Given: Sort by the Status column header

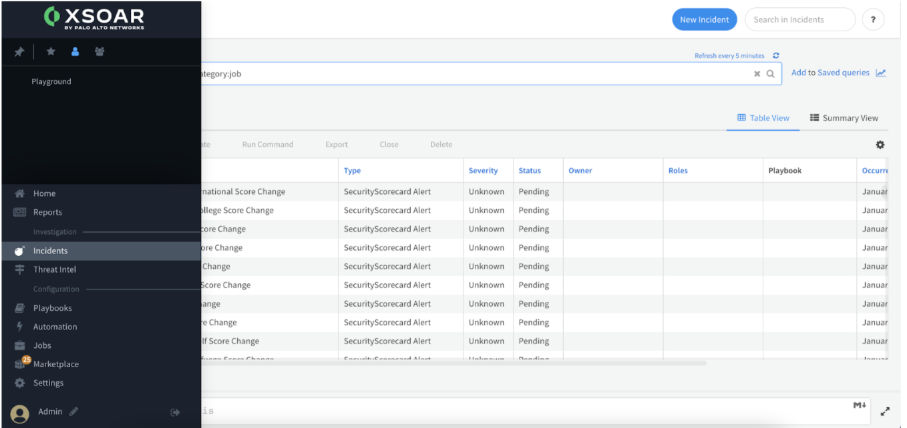Looking at the screenshot, I should [530, 171].
